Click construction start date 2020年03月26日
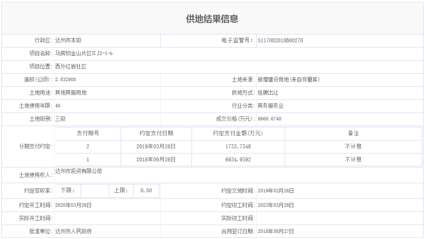 pos(73,205)
